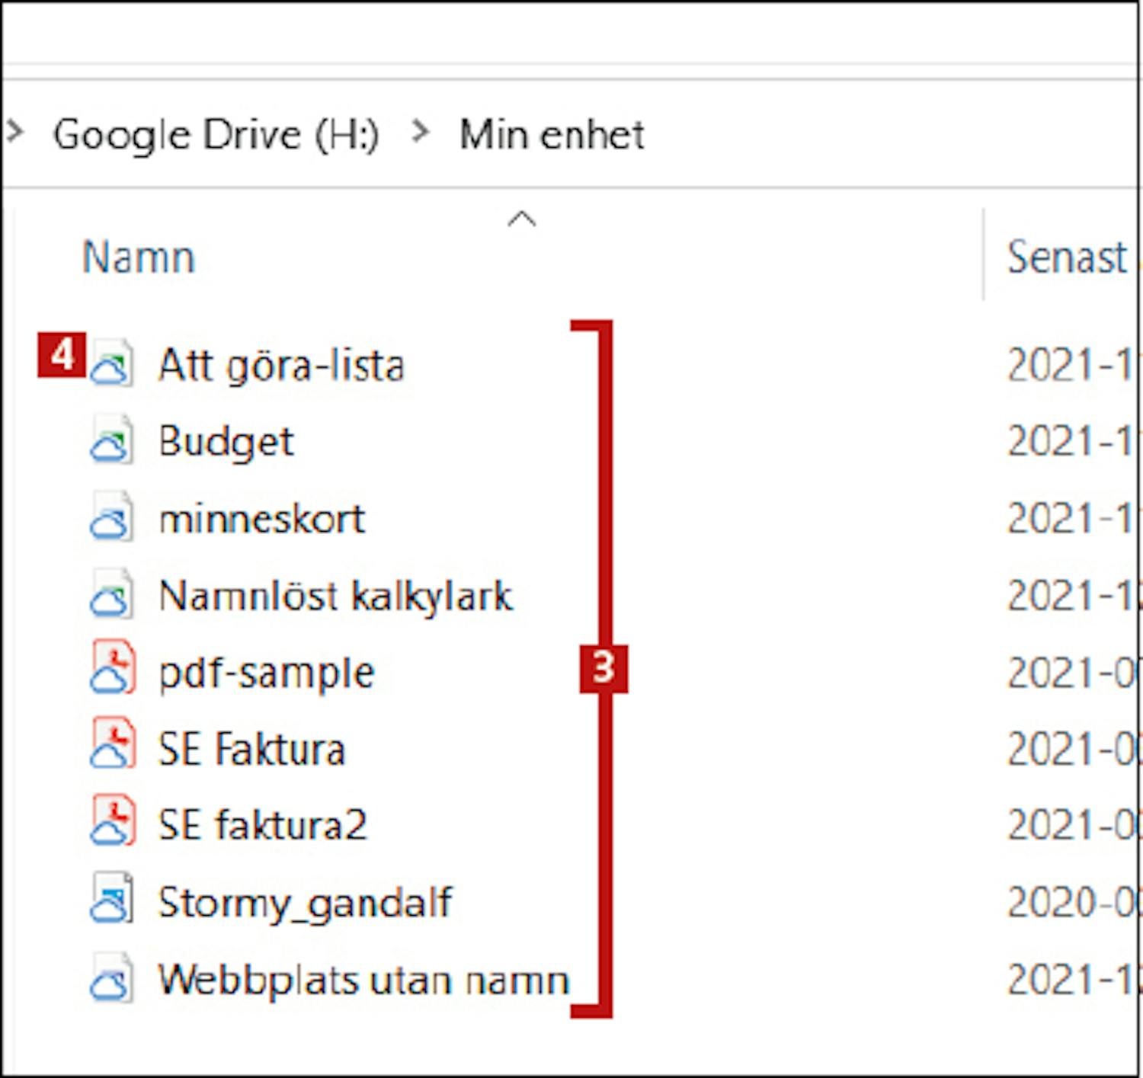Click the Webbplats utan namn file icon
Viewport: 1143px width, 1078px height.
(113, 979)
